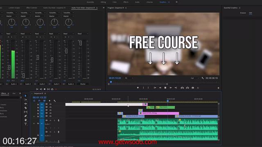
Task: Switch to the Assembly workspace
Action: tap(90, 2)
